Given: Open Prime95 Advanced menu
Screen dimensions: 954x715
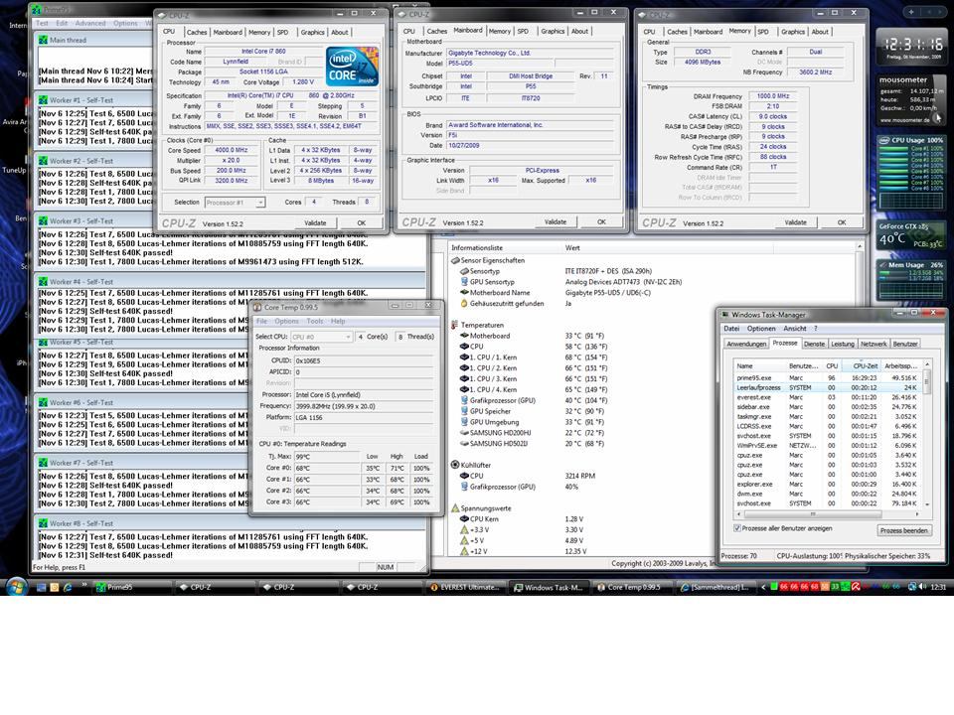Looking at the screenshot, I should point(90,23).
